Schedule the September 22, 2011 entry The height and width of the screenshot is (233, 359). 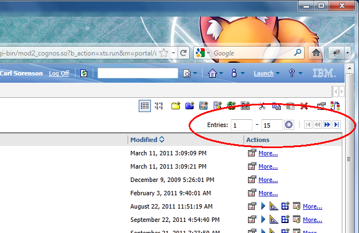(296, 219)
